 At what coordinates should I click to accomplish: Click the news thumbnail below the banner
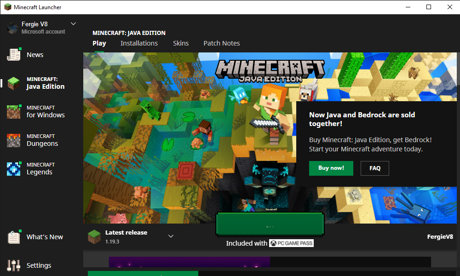click(x=189, y=262)
